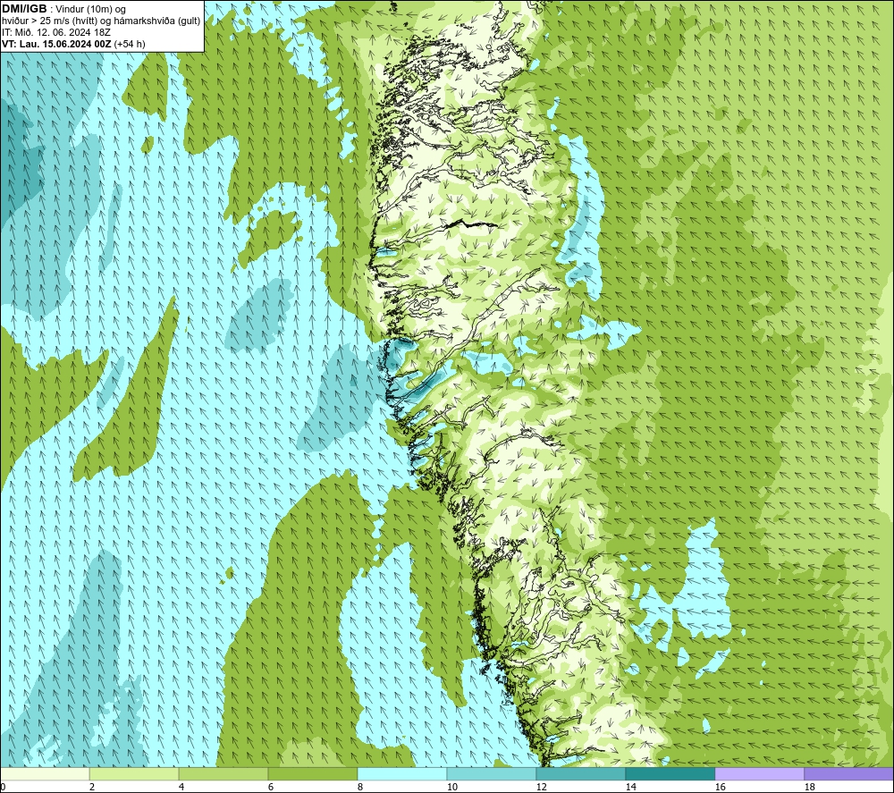Click the 8–10 m/s light cyan swatch

click(402, 773)
